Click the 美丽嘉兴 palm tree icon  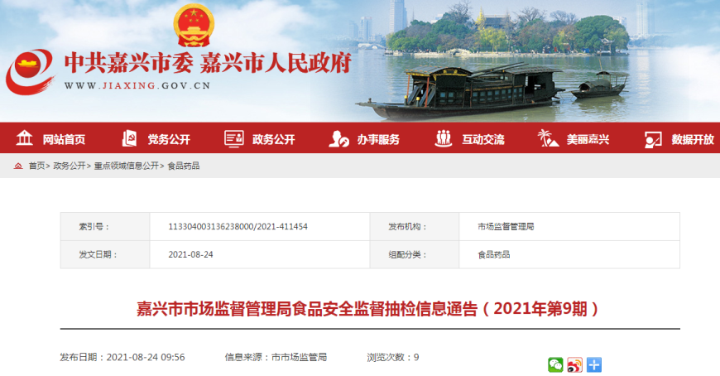point(548,138)
